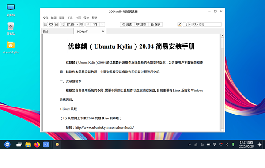Open the file manager in taskbar
Viewport: 265px width, 168px height.
pos(28,145)
